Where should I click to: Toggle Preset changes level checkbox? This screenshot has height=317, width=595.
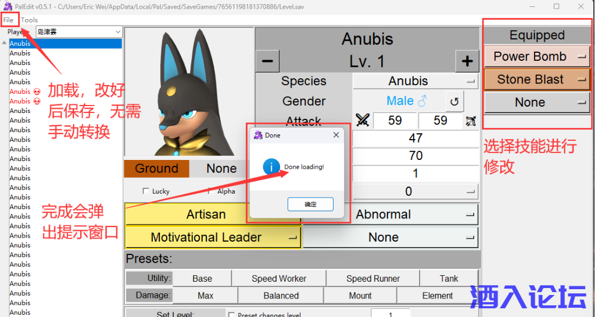pos(231,314)
